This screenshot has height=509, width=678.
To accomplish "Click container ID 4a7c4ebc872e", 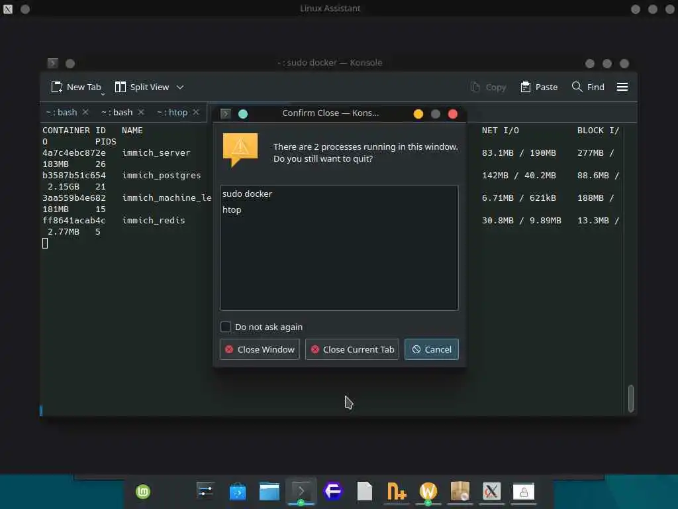I will tap(74, 153).
